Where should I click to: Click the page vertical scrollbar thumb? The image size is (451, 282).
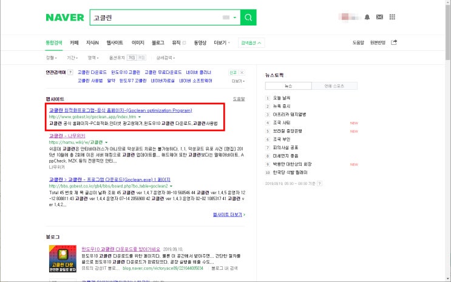tap(448, 32)
